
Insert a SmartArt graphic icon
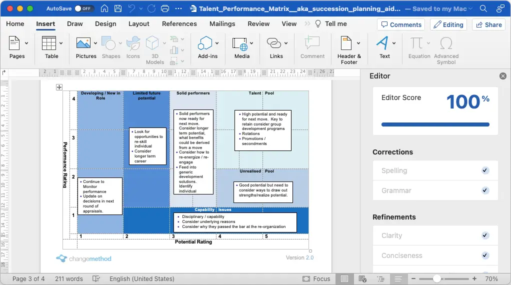174,39
